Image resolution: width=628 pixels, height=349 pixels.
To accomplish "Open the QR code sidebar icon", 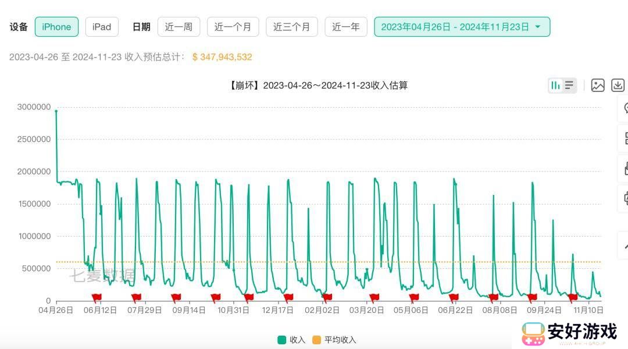I will 625,138.
